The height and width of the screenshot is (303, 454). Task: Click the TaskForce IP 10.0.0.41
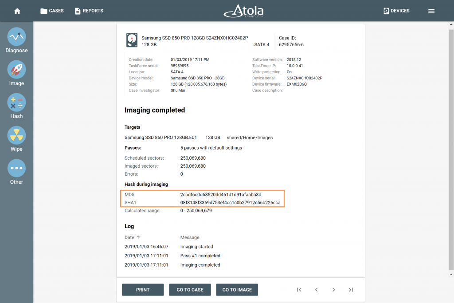295,66
